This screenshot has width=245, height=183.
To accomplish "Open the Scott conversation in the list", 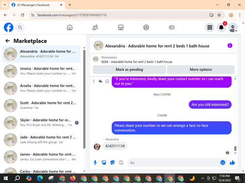I will [41, 105].
